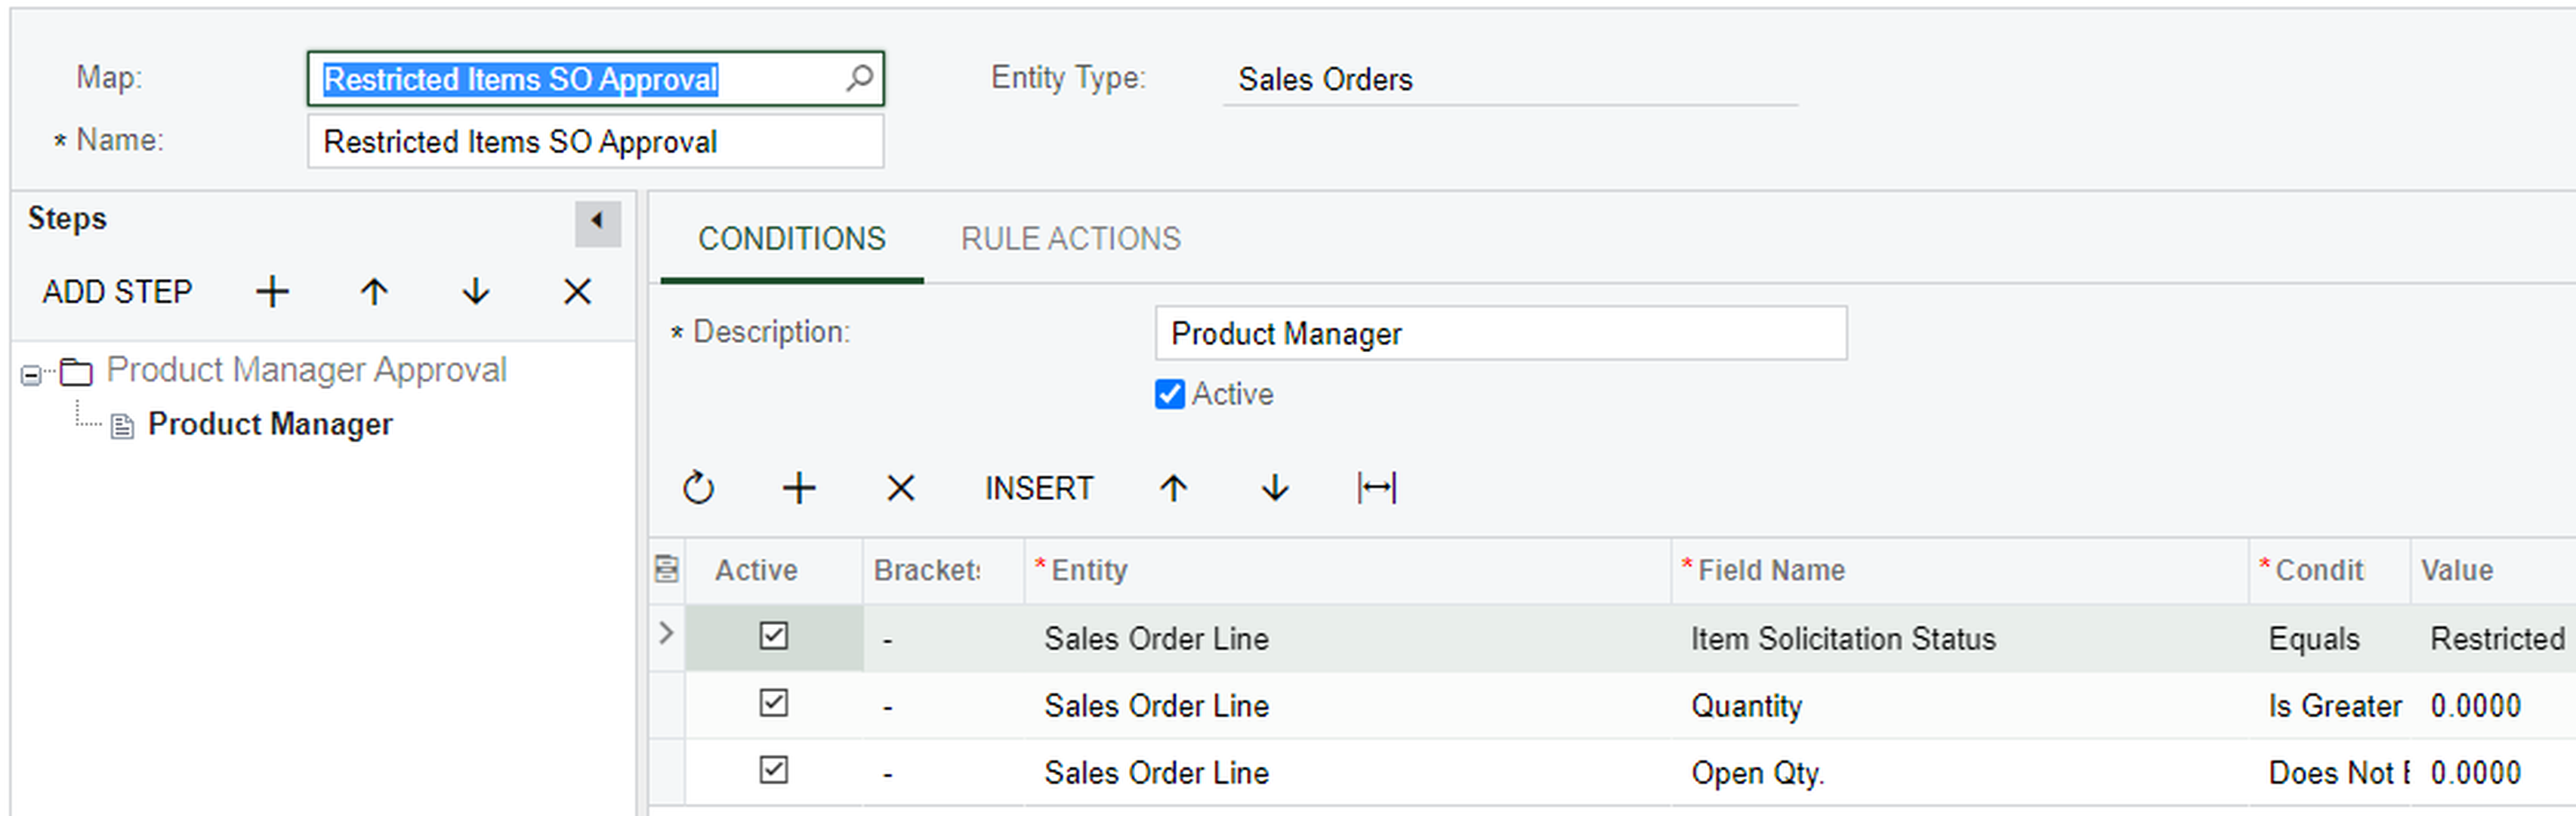The height and width of the screenshot is (816, 2576).
Task: Switch to the Rule Actions tab
Action: tap(1070, 239)
